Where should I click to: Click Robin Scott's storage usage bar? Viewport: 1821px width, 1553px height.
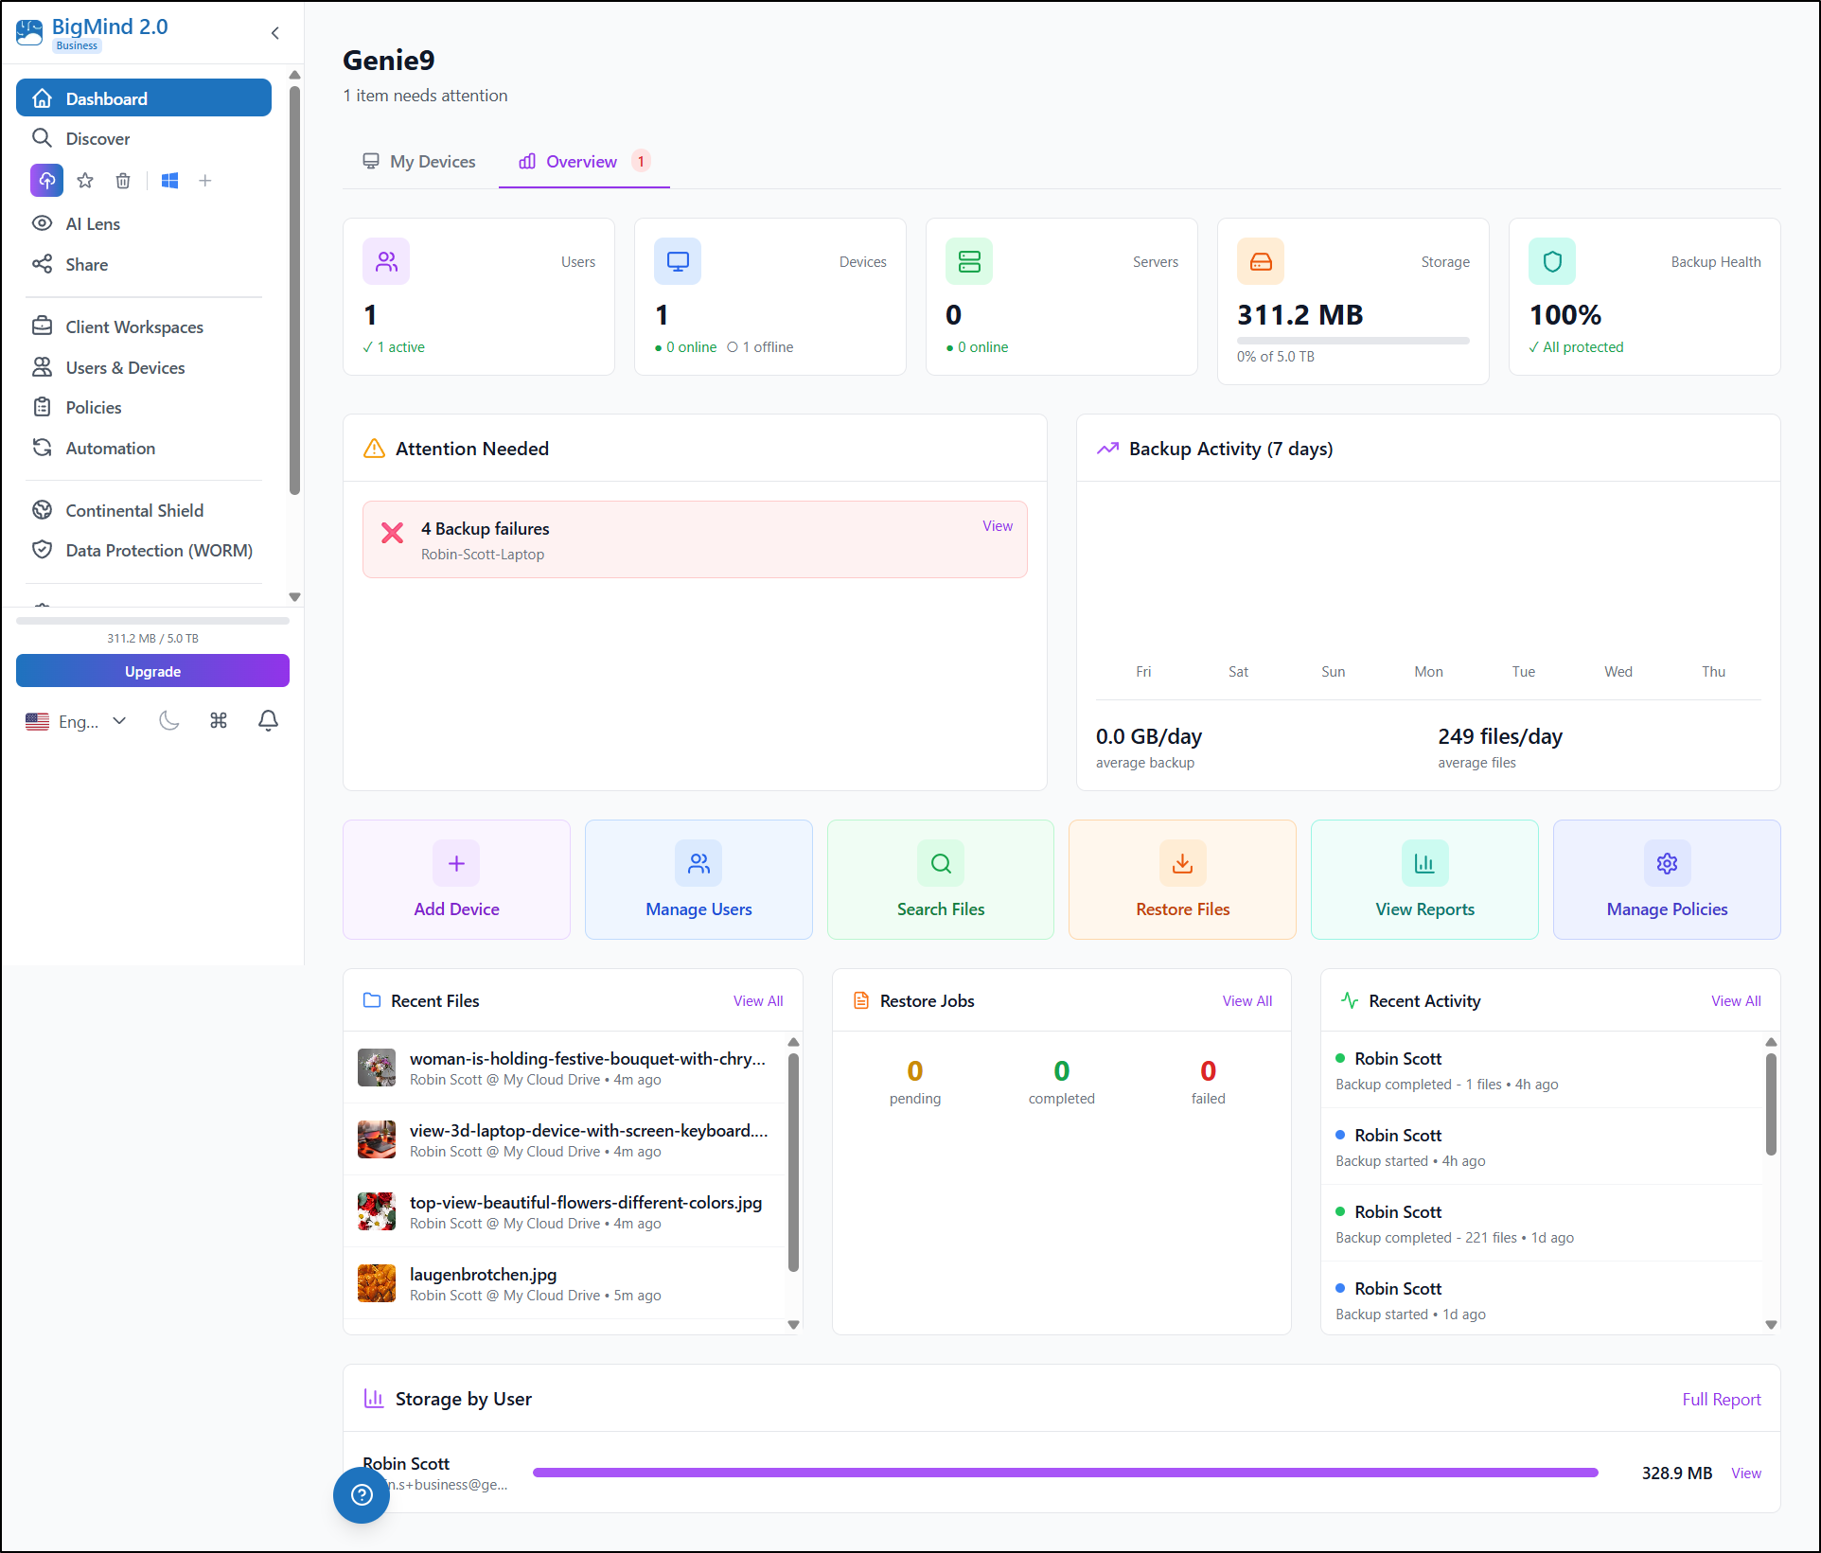point(1065,1473)
